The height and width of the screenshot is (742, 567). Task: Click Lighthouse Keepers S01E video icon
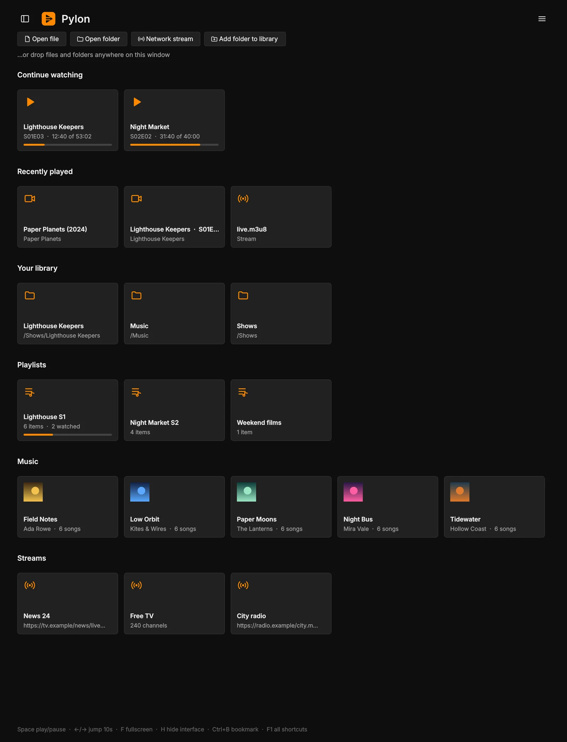pos(136,199)
